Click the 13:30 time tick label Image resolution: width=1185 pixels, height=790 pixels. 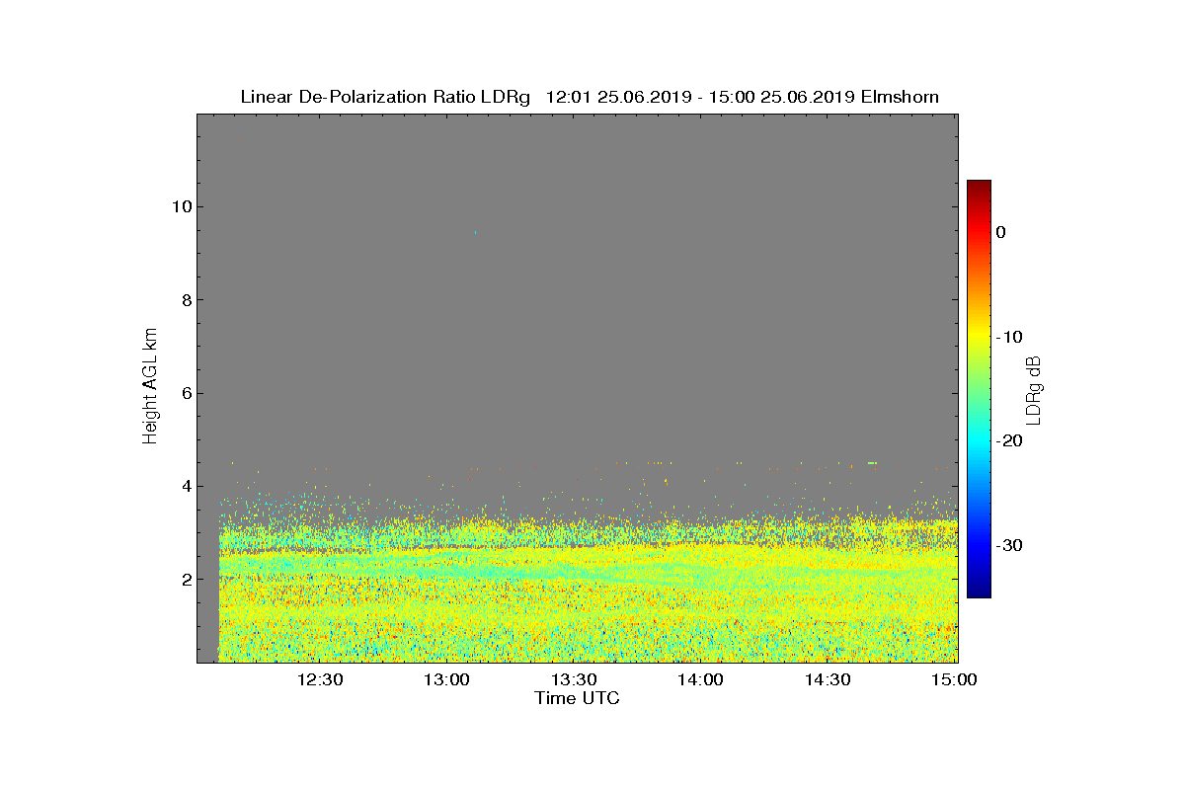[x=574, y=679]
